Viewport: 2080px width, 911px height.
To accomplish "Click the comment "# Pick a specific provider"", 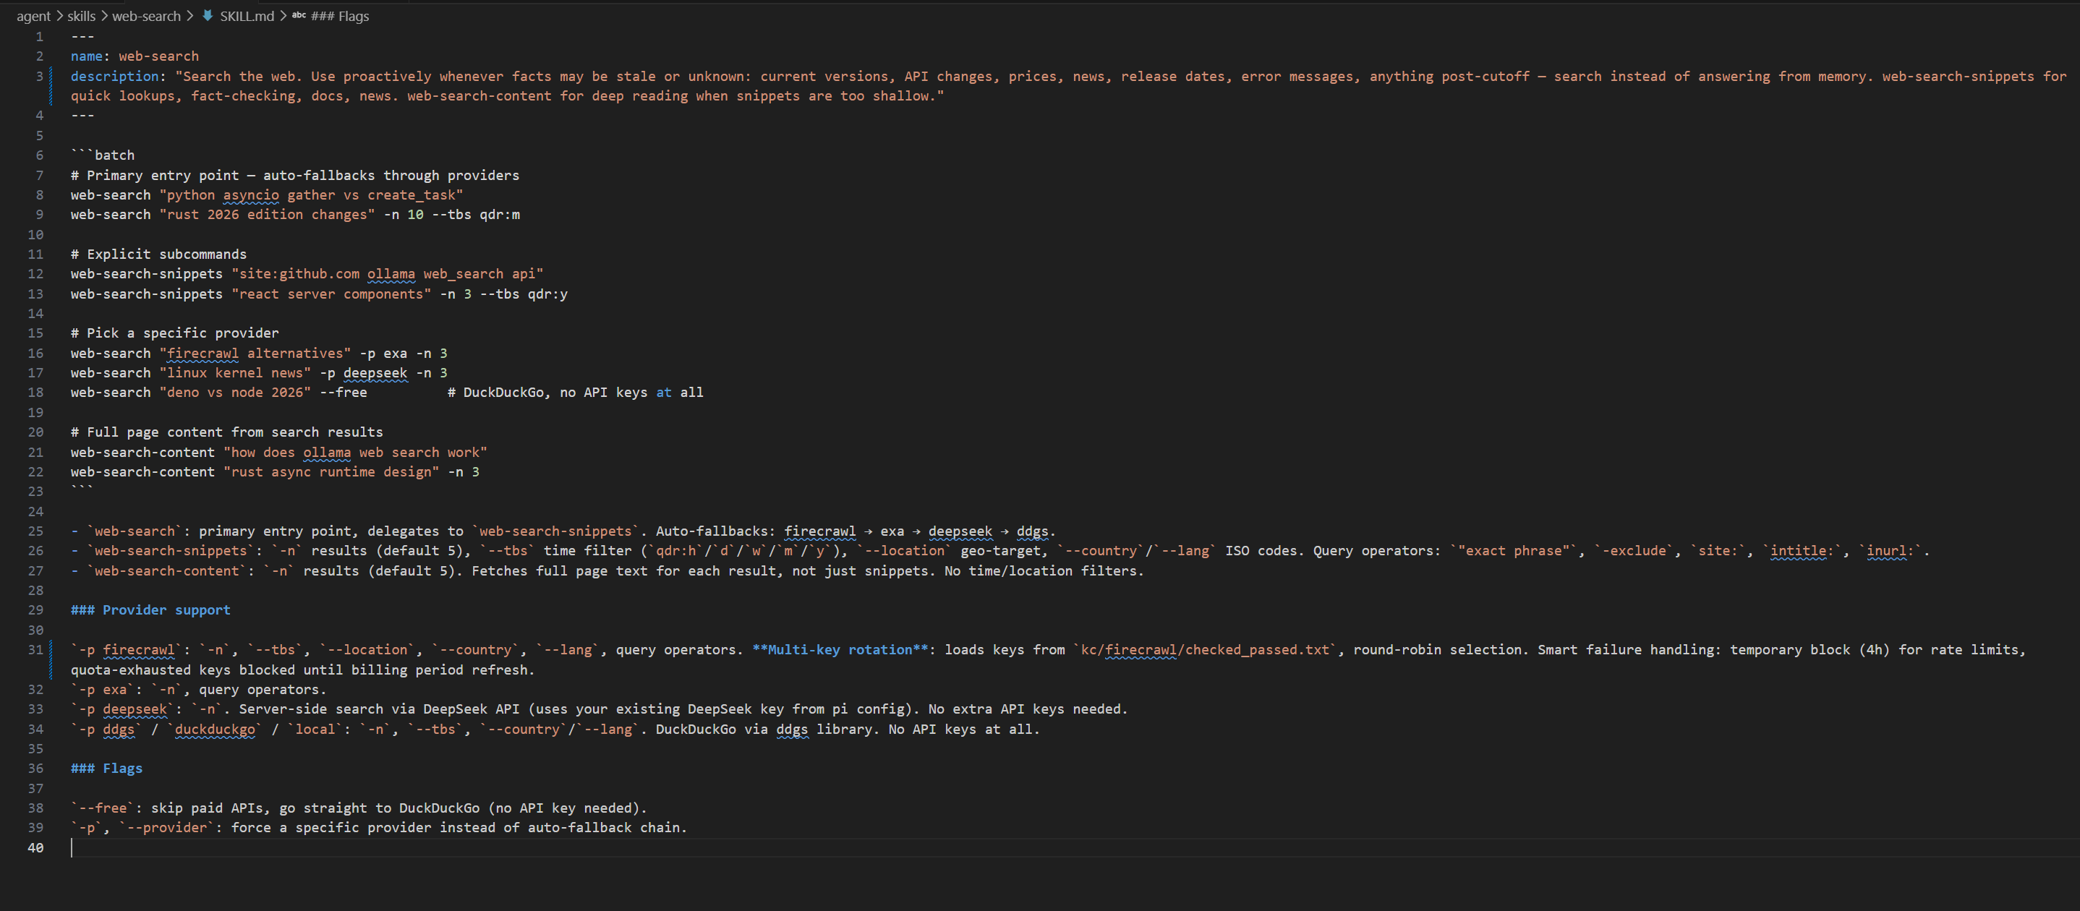I will pyautogui.click(x=174, y=333).
